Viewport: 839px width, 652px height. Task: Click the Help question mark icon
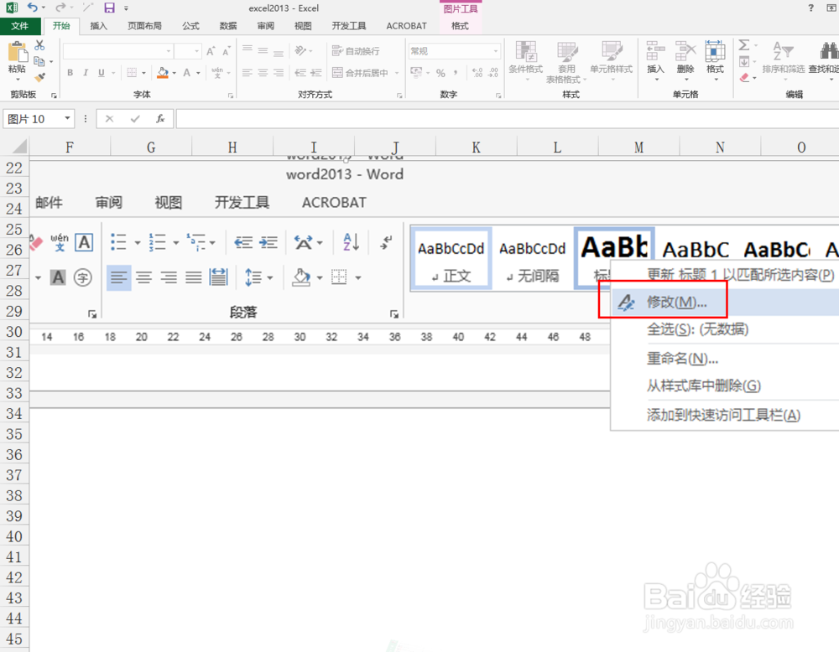(x=811, y=8)
